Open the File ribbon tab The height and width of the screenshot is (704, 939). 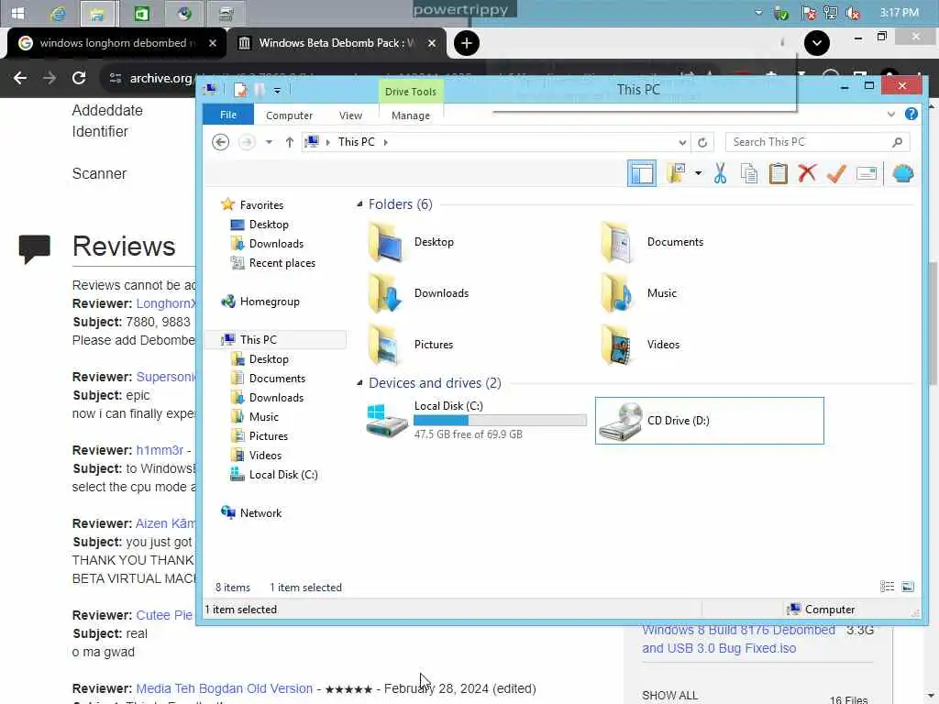coord(228,115)
